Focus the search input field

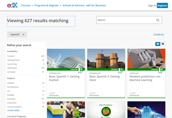(x=126, y=20)
